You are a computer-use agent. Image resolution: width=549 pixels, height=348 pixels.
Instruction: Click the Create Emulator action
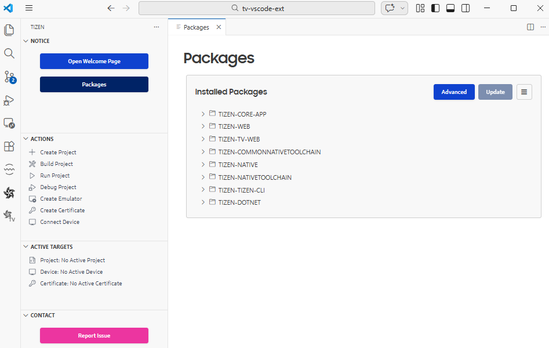coord(61,199)
